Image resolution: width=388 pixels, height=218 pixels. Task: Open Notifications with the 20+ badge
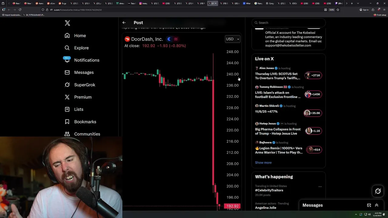coord(82,60)
